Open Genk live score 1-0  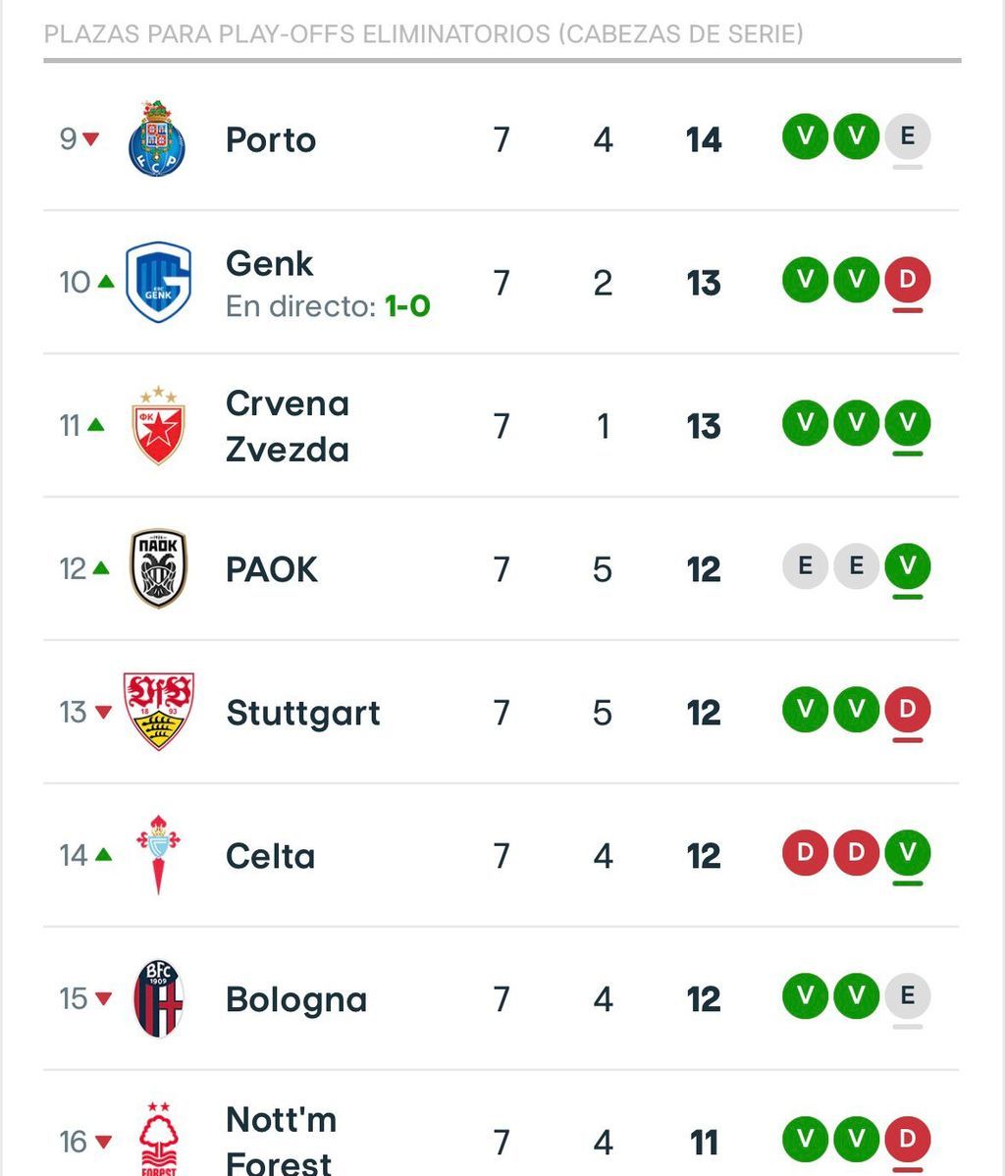(406, 306)
